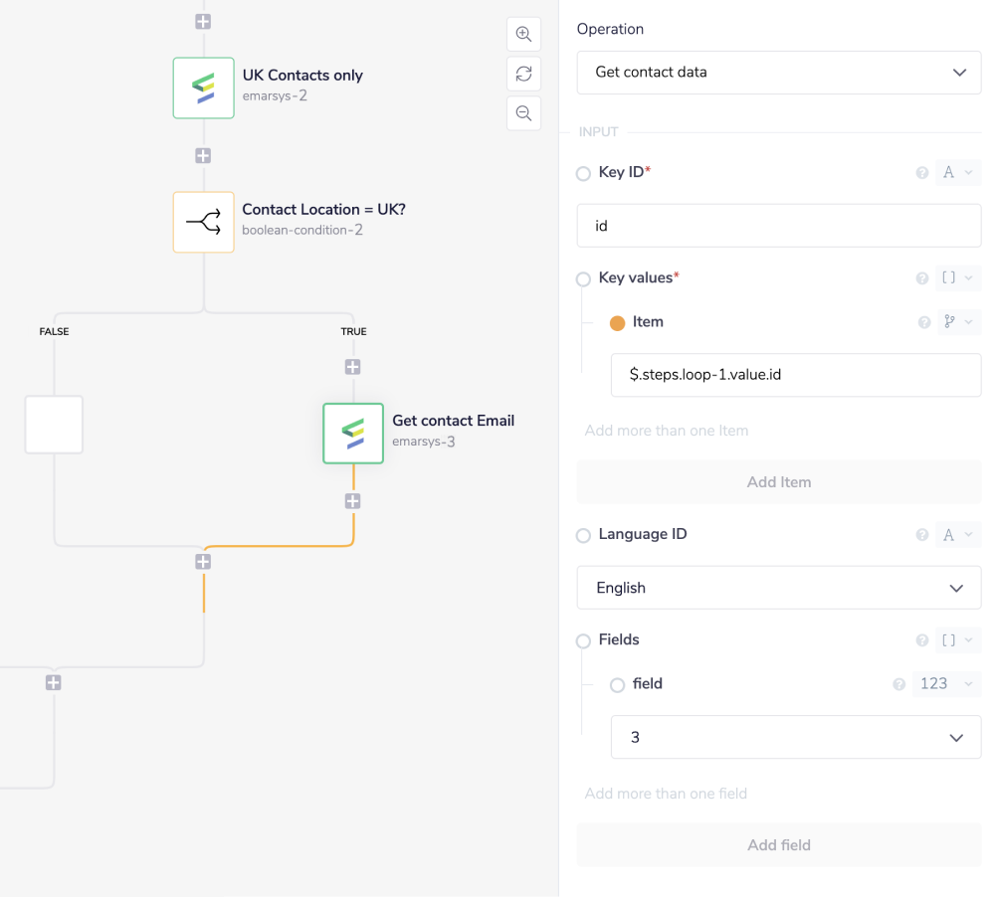This screenshot has width=995, height=897.
Task: Expand the Language ID English dropdown
Action: pyautogui.click(x=778, y=588)
